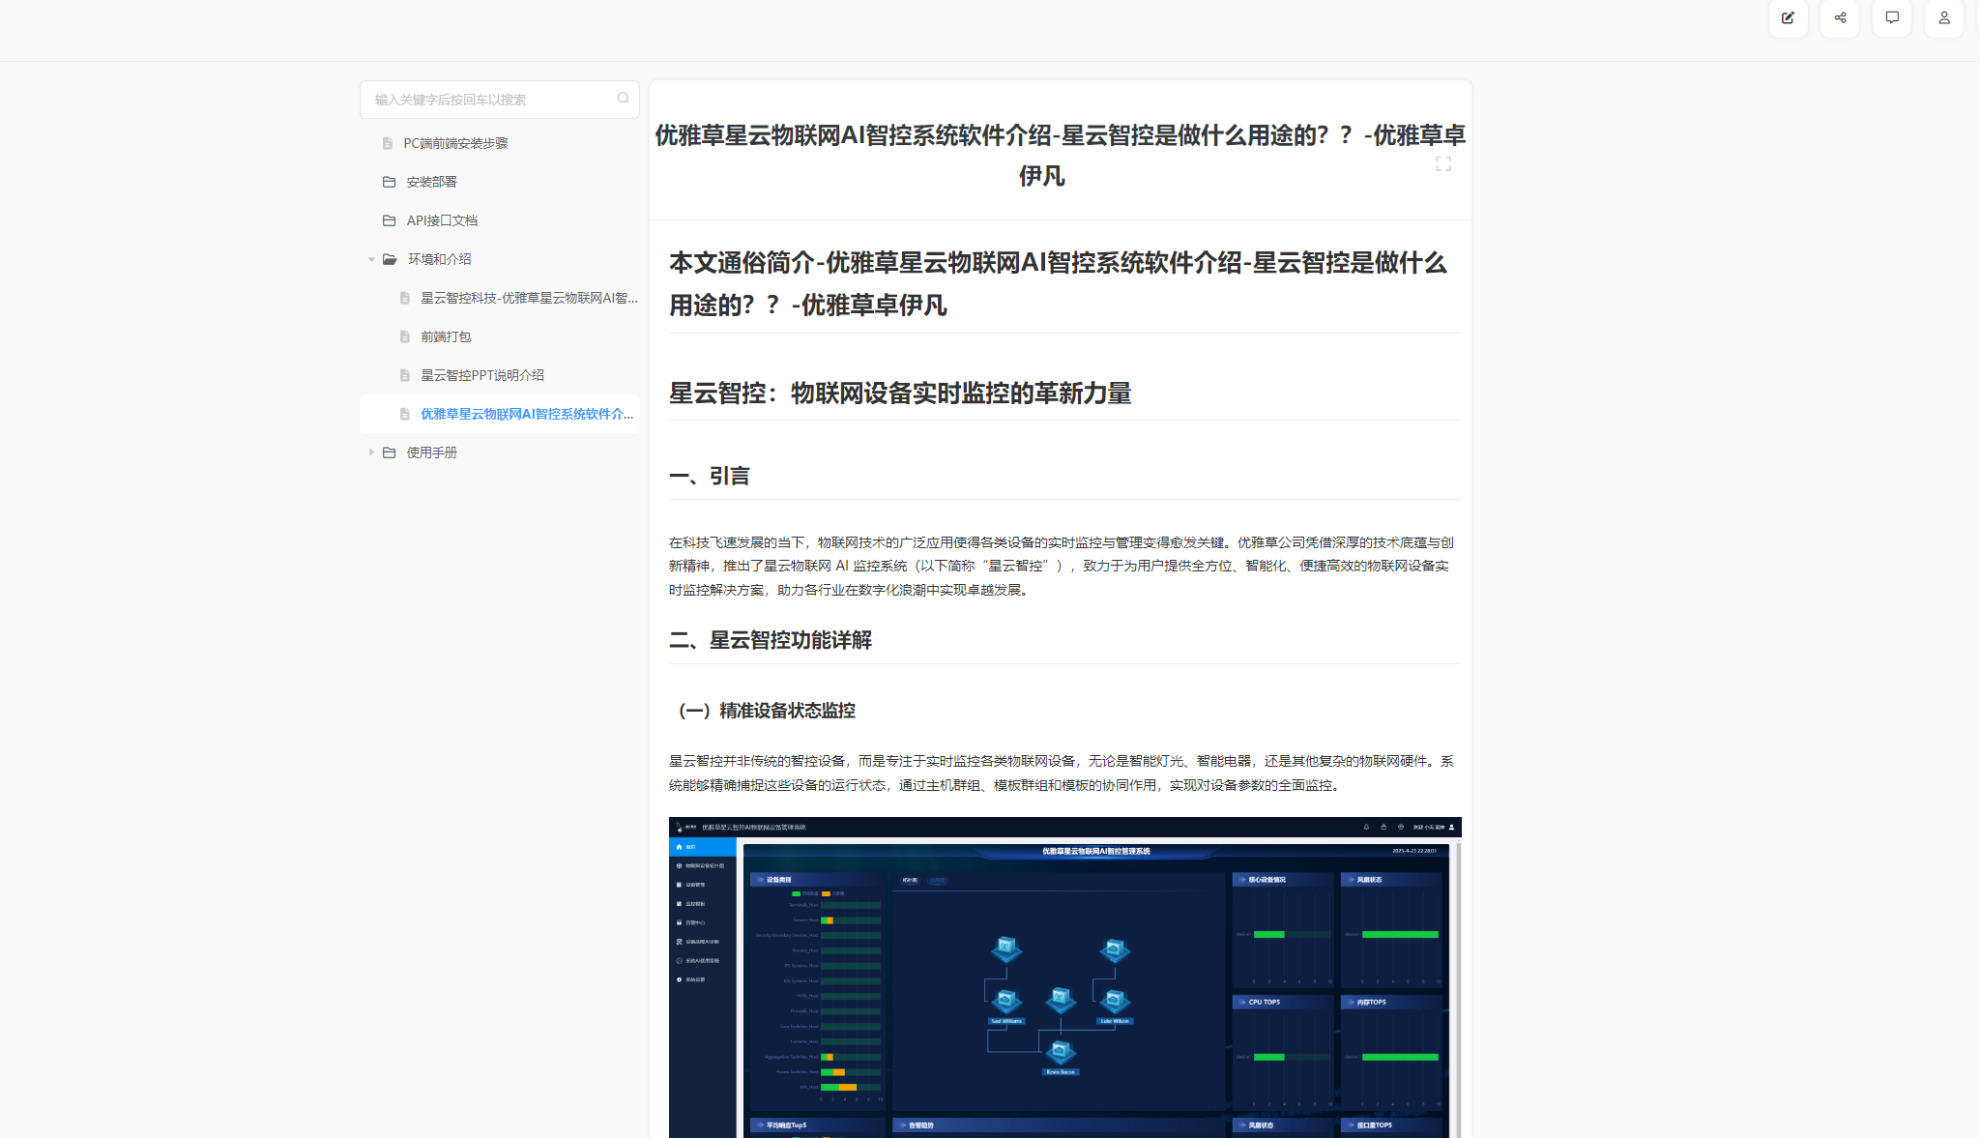Click the API接口文档 folder icon
This screenshot has height=1138, width=1980.
click(389, 220)
